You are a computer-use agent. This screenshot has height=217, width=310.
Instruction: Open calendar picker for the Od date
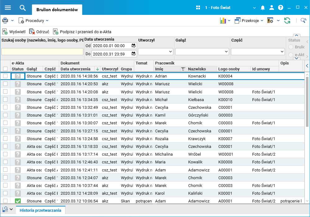point(133,46)
